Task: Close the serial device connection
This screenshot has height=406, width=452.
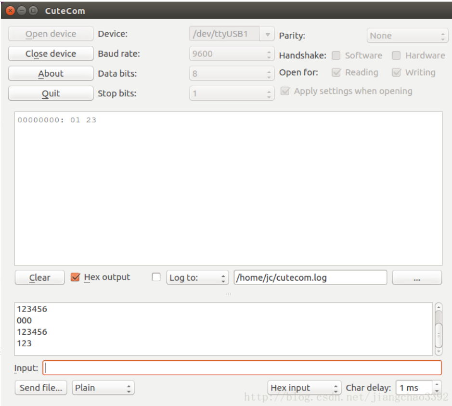Action: point(50,53)
